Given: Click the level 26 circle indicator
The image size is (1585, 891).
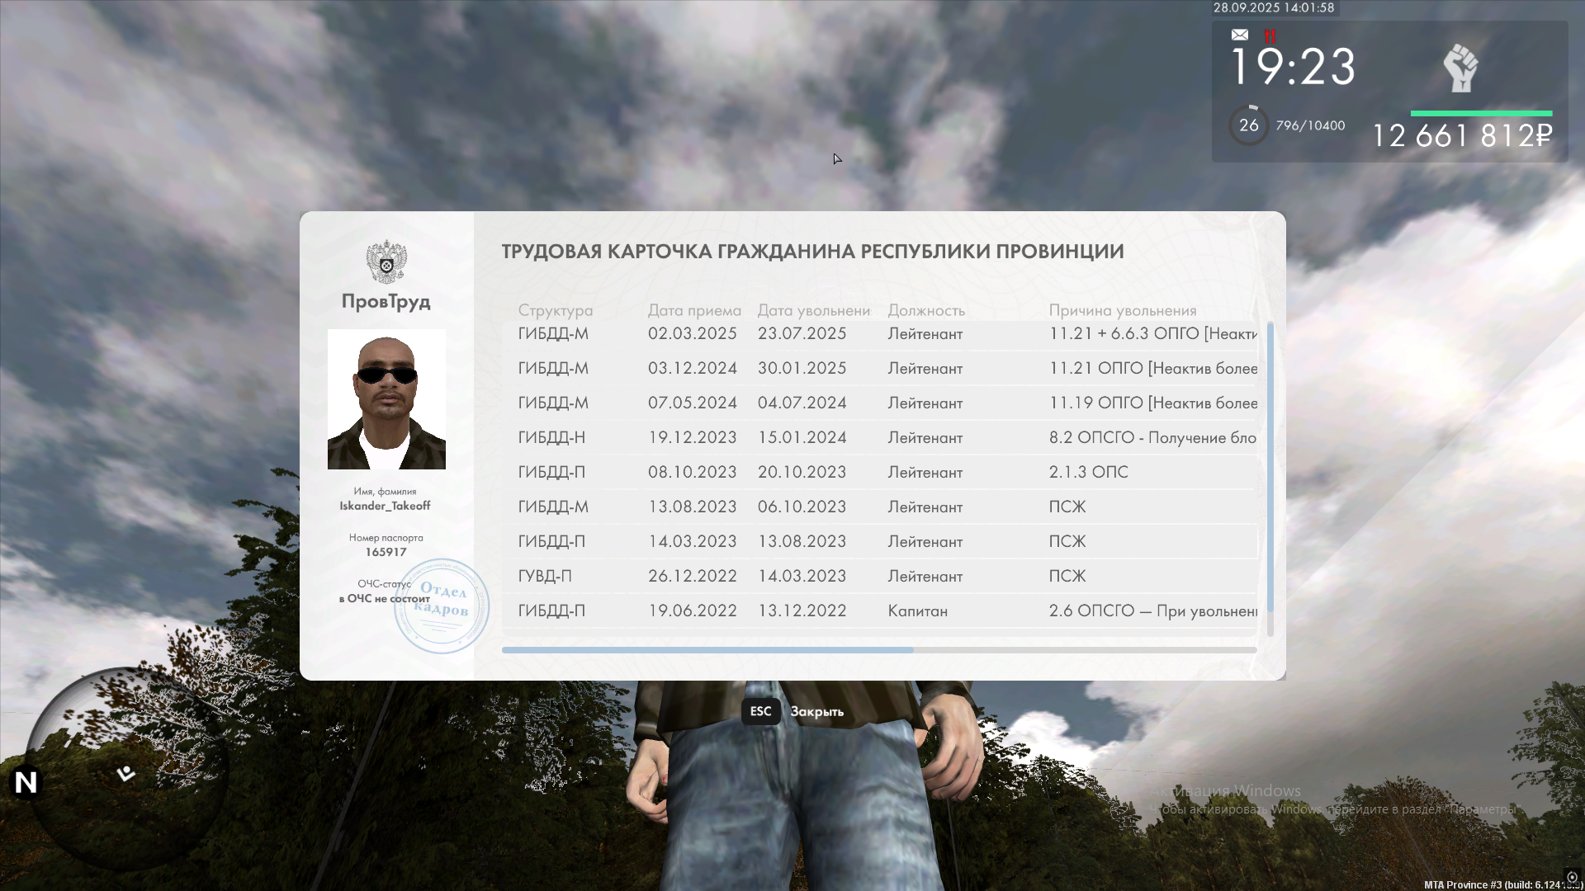Looking at the screenshot, I should coord(1248,125).
